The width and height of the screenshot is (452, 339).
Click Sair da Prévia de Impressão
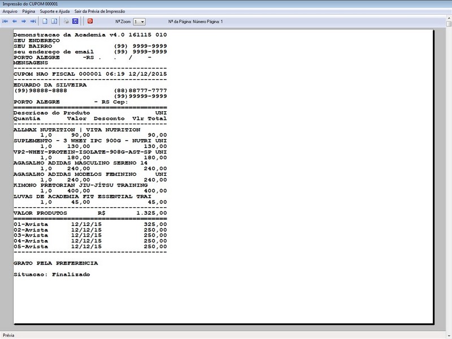(100, 11)
